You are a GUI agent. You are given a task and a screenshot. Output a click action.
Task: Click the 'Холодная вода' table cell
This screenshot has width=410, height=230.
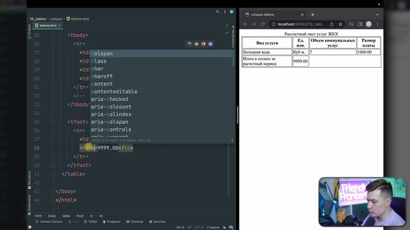pyautogui.click(x=267, y=52)
